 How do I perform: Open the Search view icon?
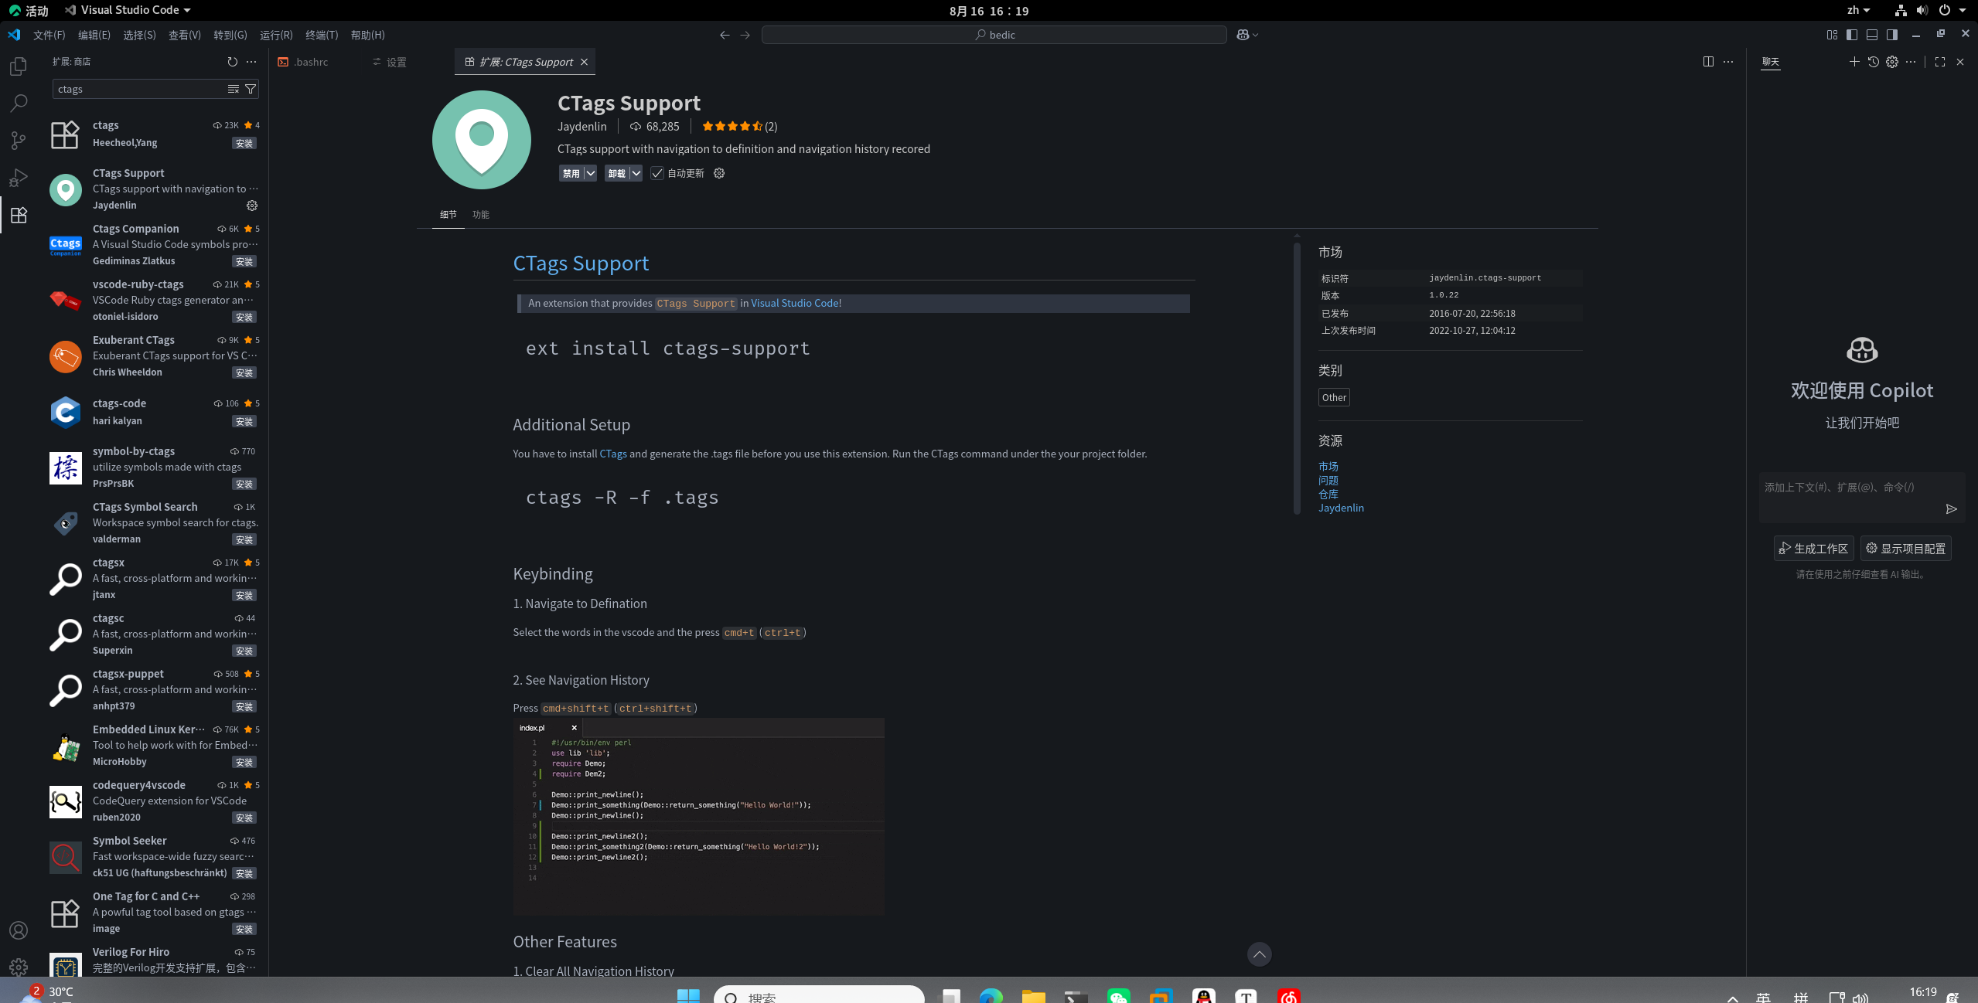pyautogui.click(x=19, y=103)
